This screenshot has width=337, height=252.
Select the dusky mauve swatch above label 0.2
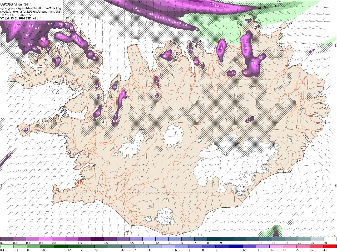point(7,239)
